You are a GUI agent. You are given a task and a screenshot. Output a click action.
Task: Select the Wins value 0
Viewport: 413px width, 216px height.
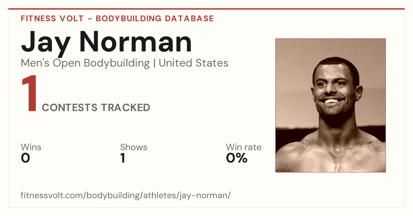point(25,158)
